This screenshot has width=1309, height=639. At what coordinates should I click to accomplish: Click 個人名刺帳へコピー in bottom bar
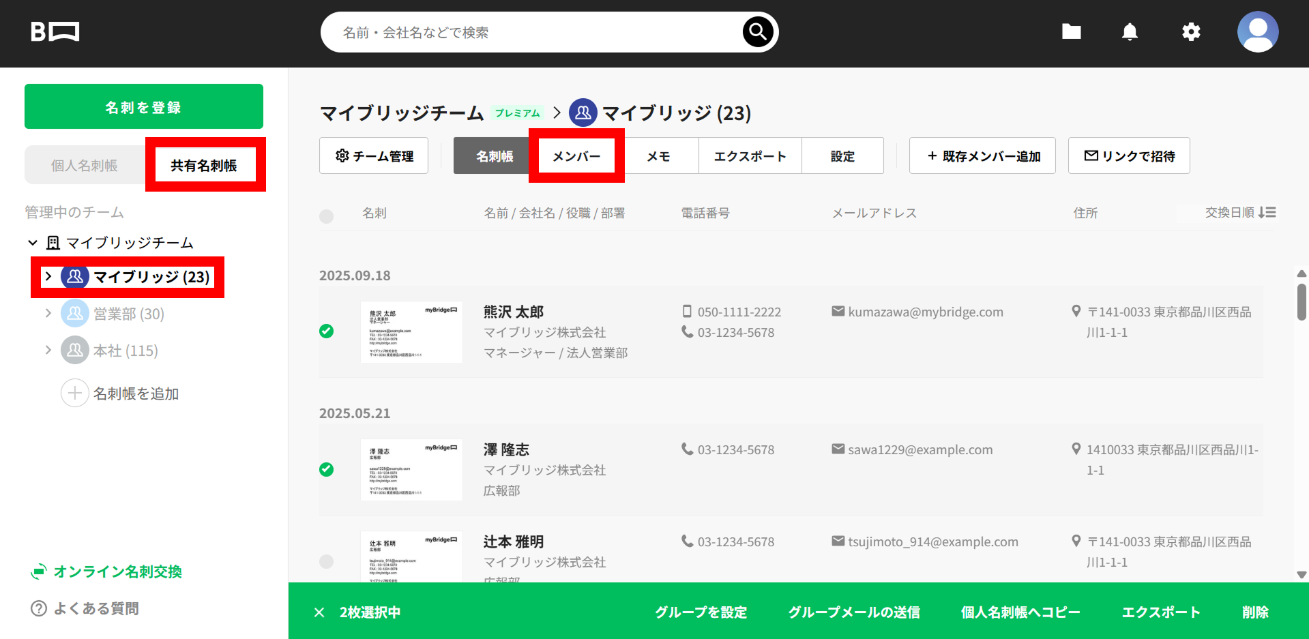pos(1020,612)
